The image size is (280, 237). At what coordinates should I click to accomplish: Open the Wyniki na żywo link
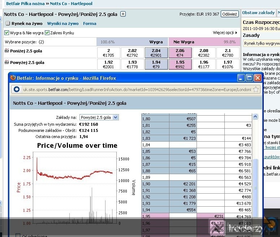tap(63, 23)
